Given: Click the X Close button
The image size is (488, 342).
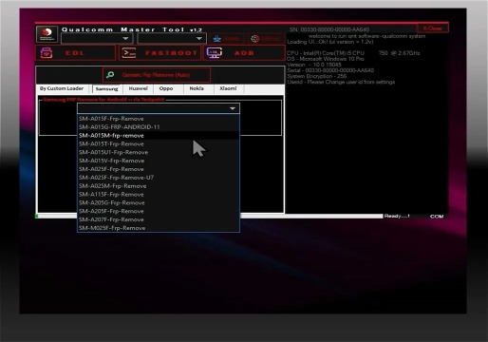Looking at the screenshot, I should pos(432,28).
